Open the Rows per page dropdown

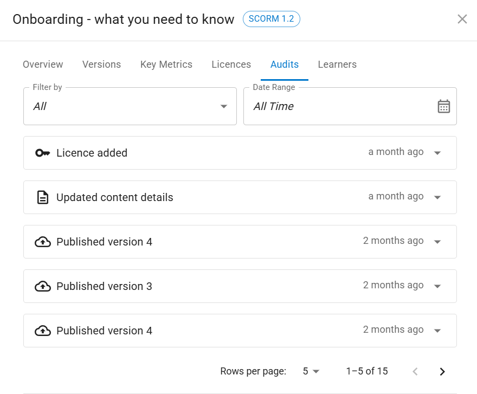click(x=311, y=371)
